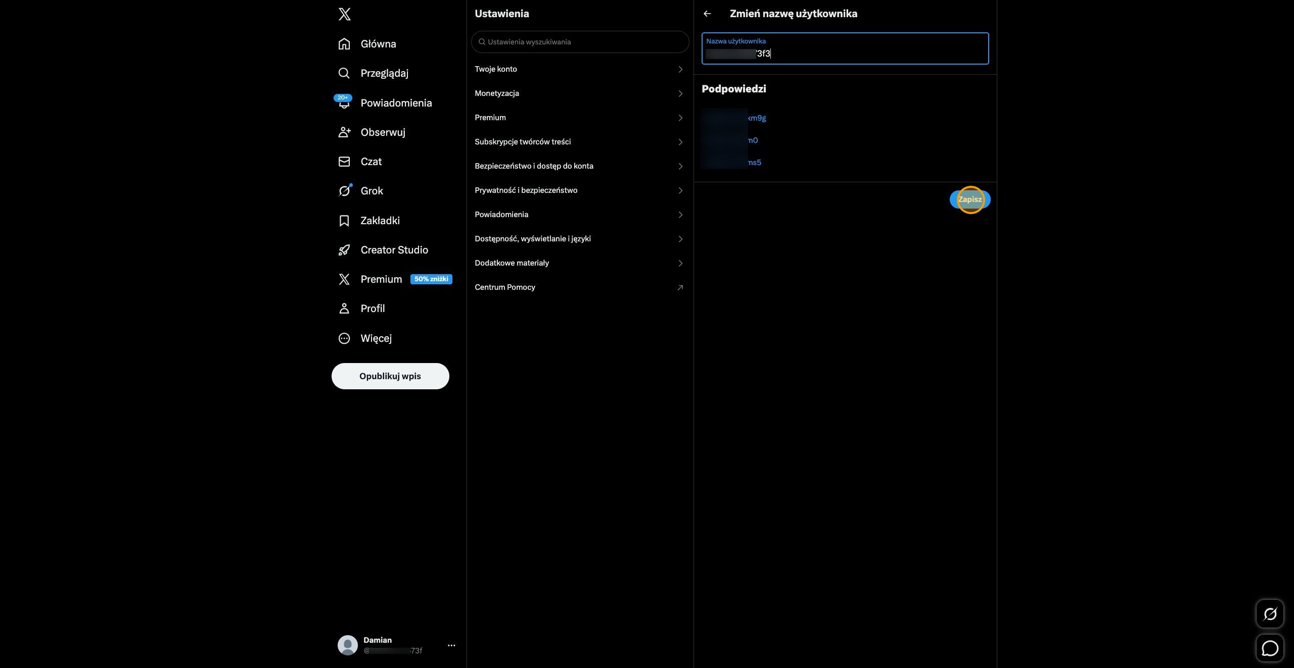Focus the Ustawienia wyszukiwania search box
The image size is (1294, 668).
(x=580, y=42)
